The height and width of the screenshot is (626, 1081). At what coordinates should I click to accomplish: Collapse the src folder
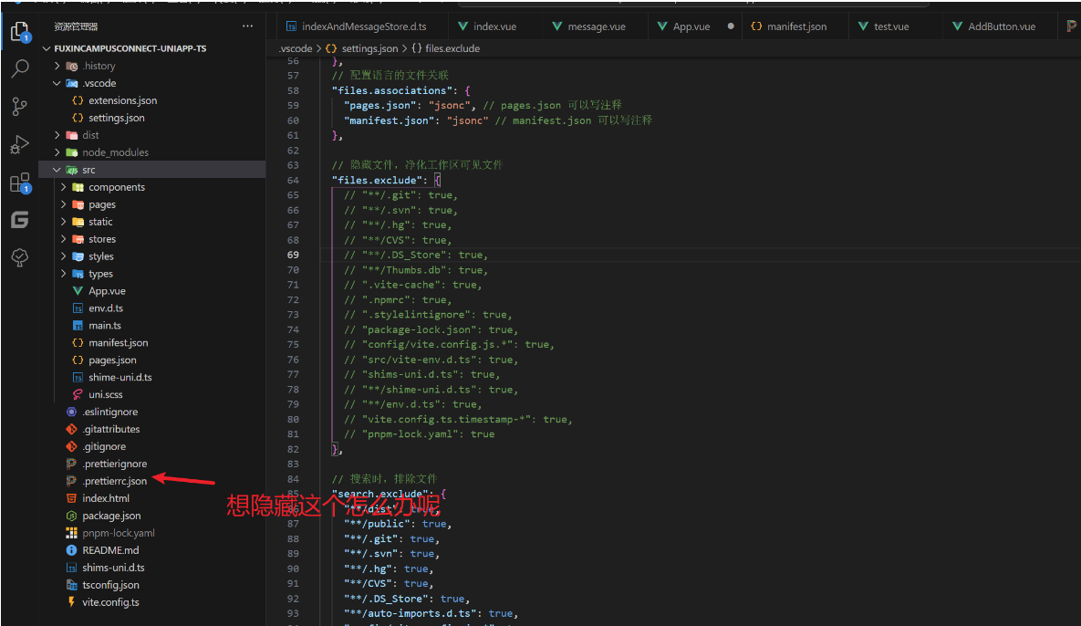point(57,170)
